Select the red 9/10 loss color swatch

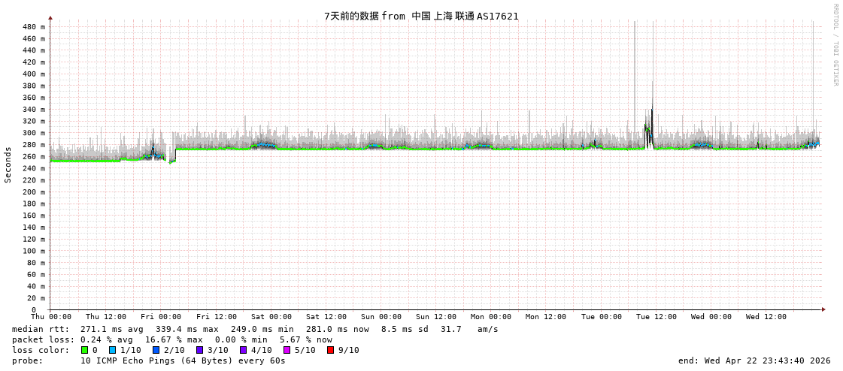[x=331, y=350]
